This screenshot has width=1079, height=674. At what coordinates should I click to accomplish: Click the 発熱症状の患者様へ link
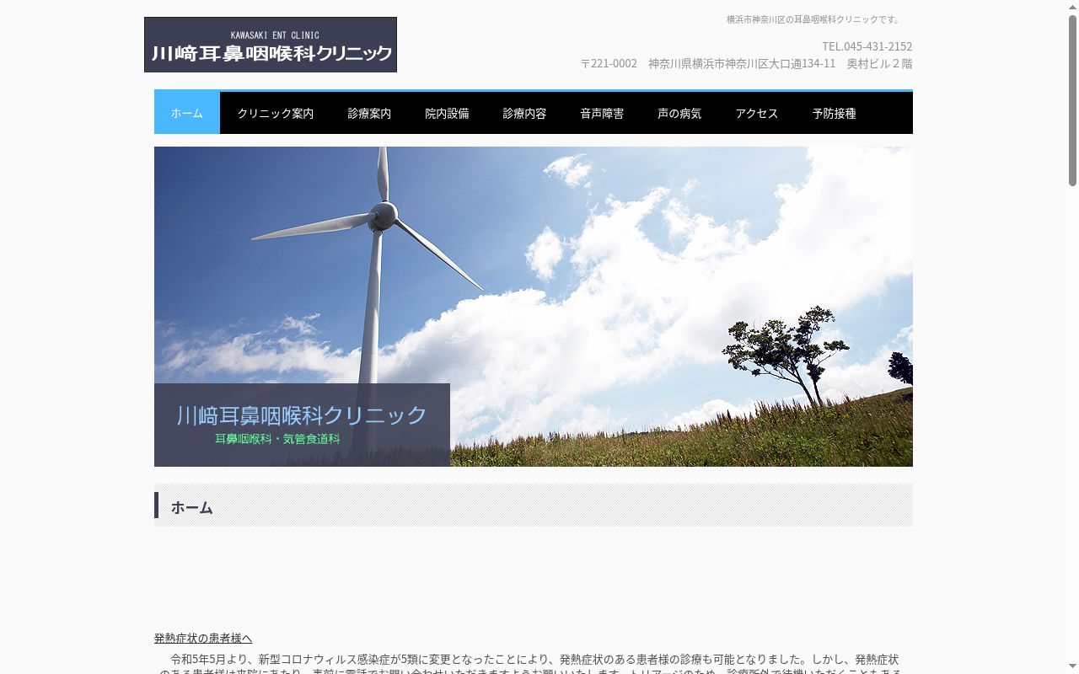tap(203, 638)
